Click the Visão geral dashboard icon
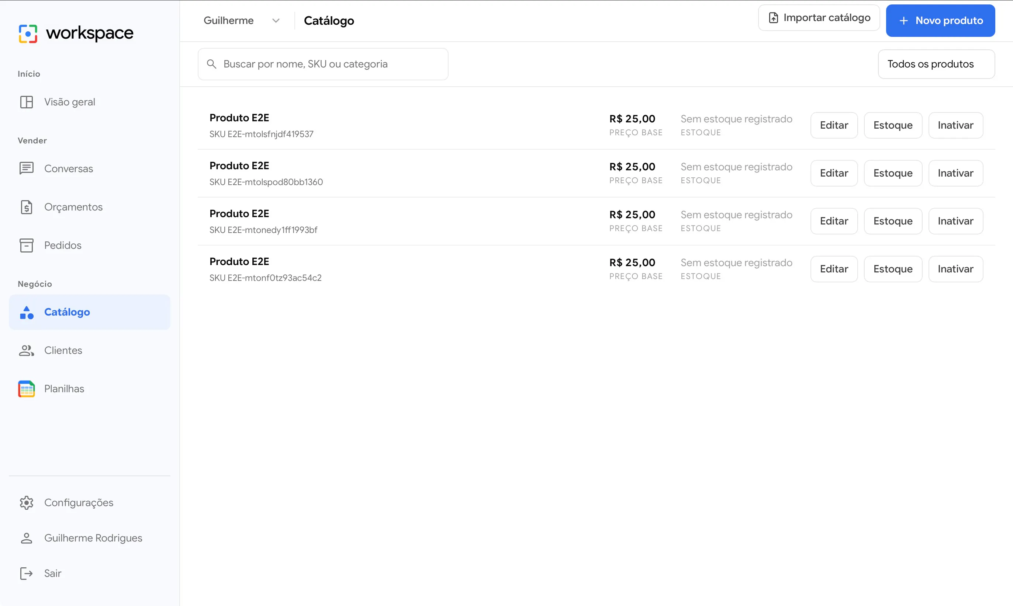1013x606 pixels. tap(27, 102)
